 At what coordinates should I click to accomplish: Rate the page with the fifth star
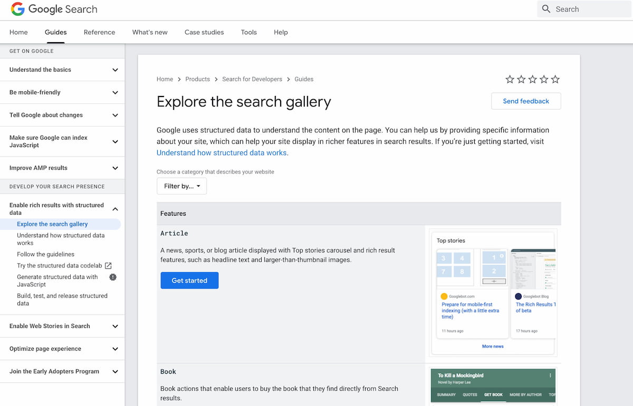pyautogui.click(x=555, y=79)
